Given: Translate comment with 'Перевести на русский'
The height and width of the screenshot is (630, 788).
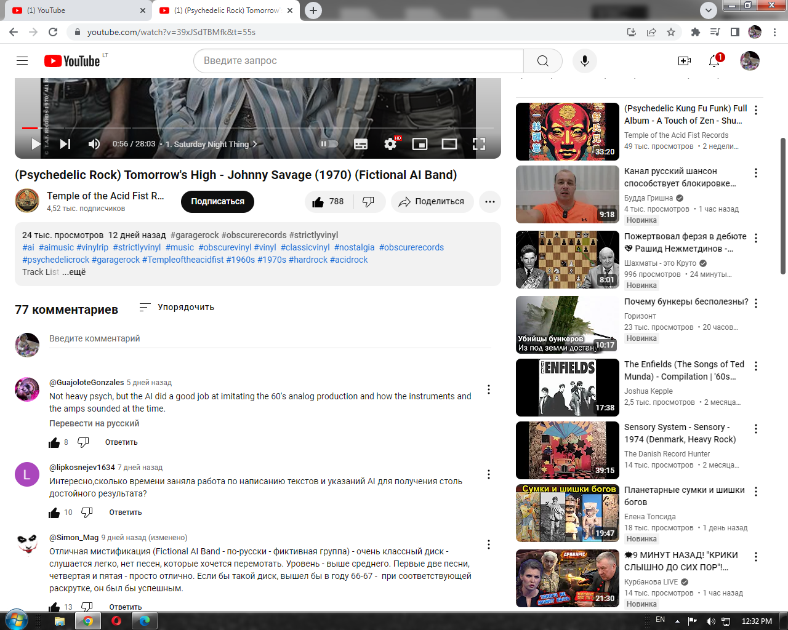Looking at the screenshot, I should (94, 423).
